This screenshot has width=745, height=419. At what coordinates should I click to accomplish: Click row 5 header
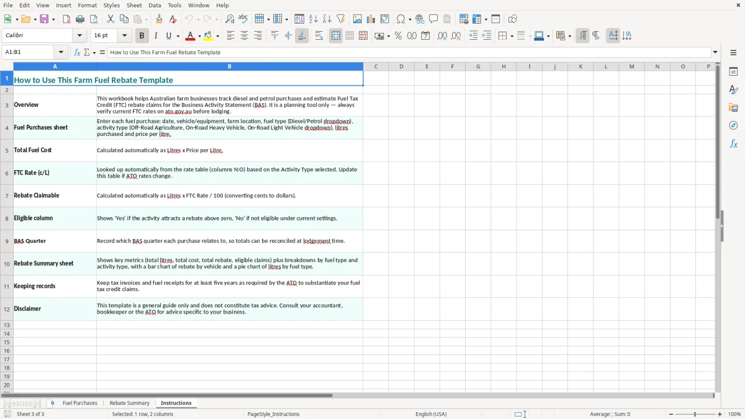(x=7, y=150)
